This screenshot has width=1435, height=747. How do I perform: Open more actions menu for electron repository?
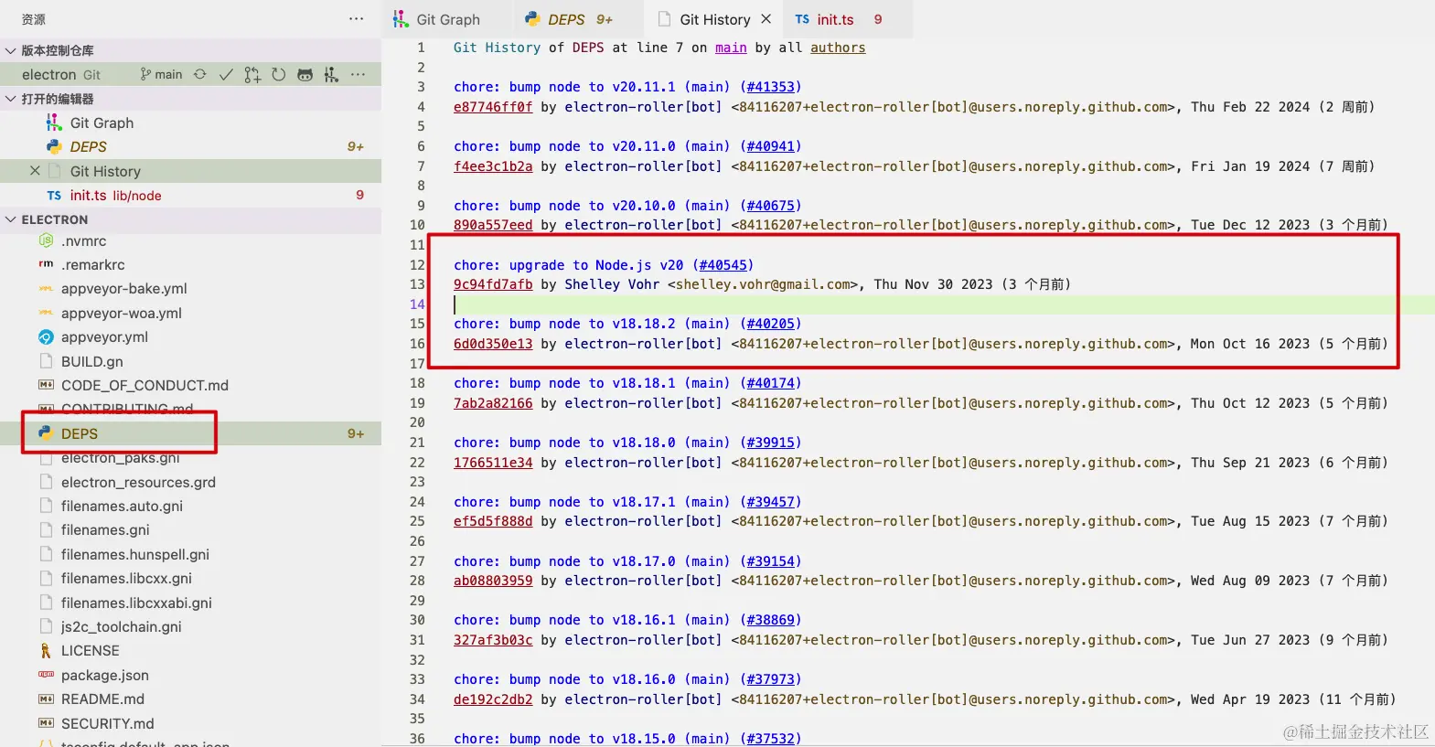358,74
